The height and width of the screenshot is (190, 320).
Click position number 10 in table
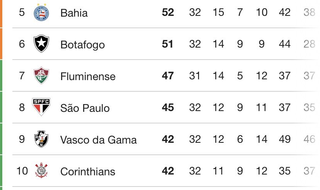click(x=22, y=171)
